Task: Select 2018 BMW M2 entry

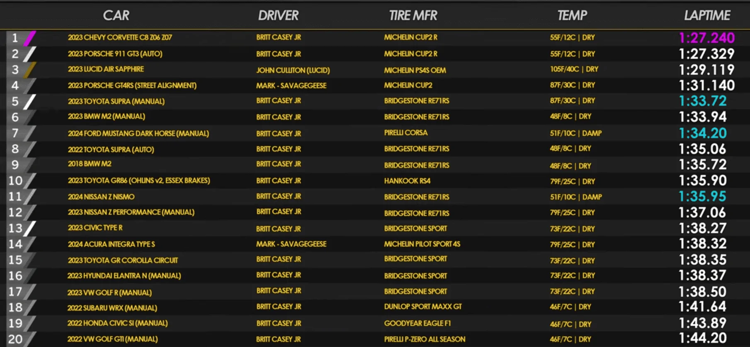Action: point(90,164)
